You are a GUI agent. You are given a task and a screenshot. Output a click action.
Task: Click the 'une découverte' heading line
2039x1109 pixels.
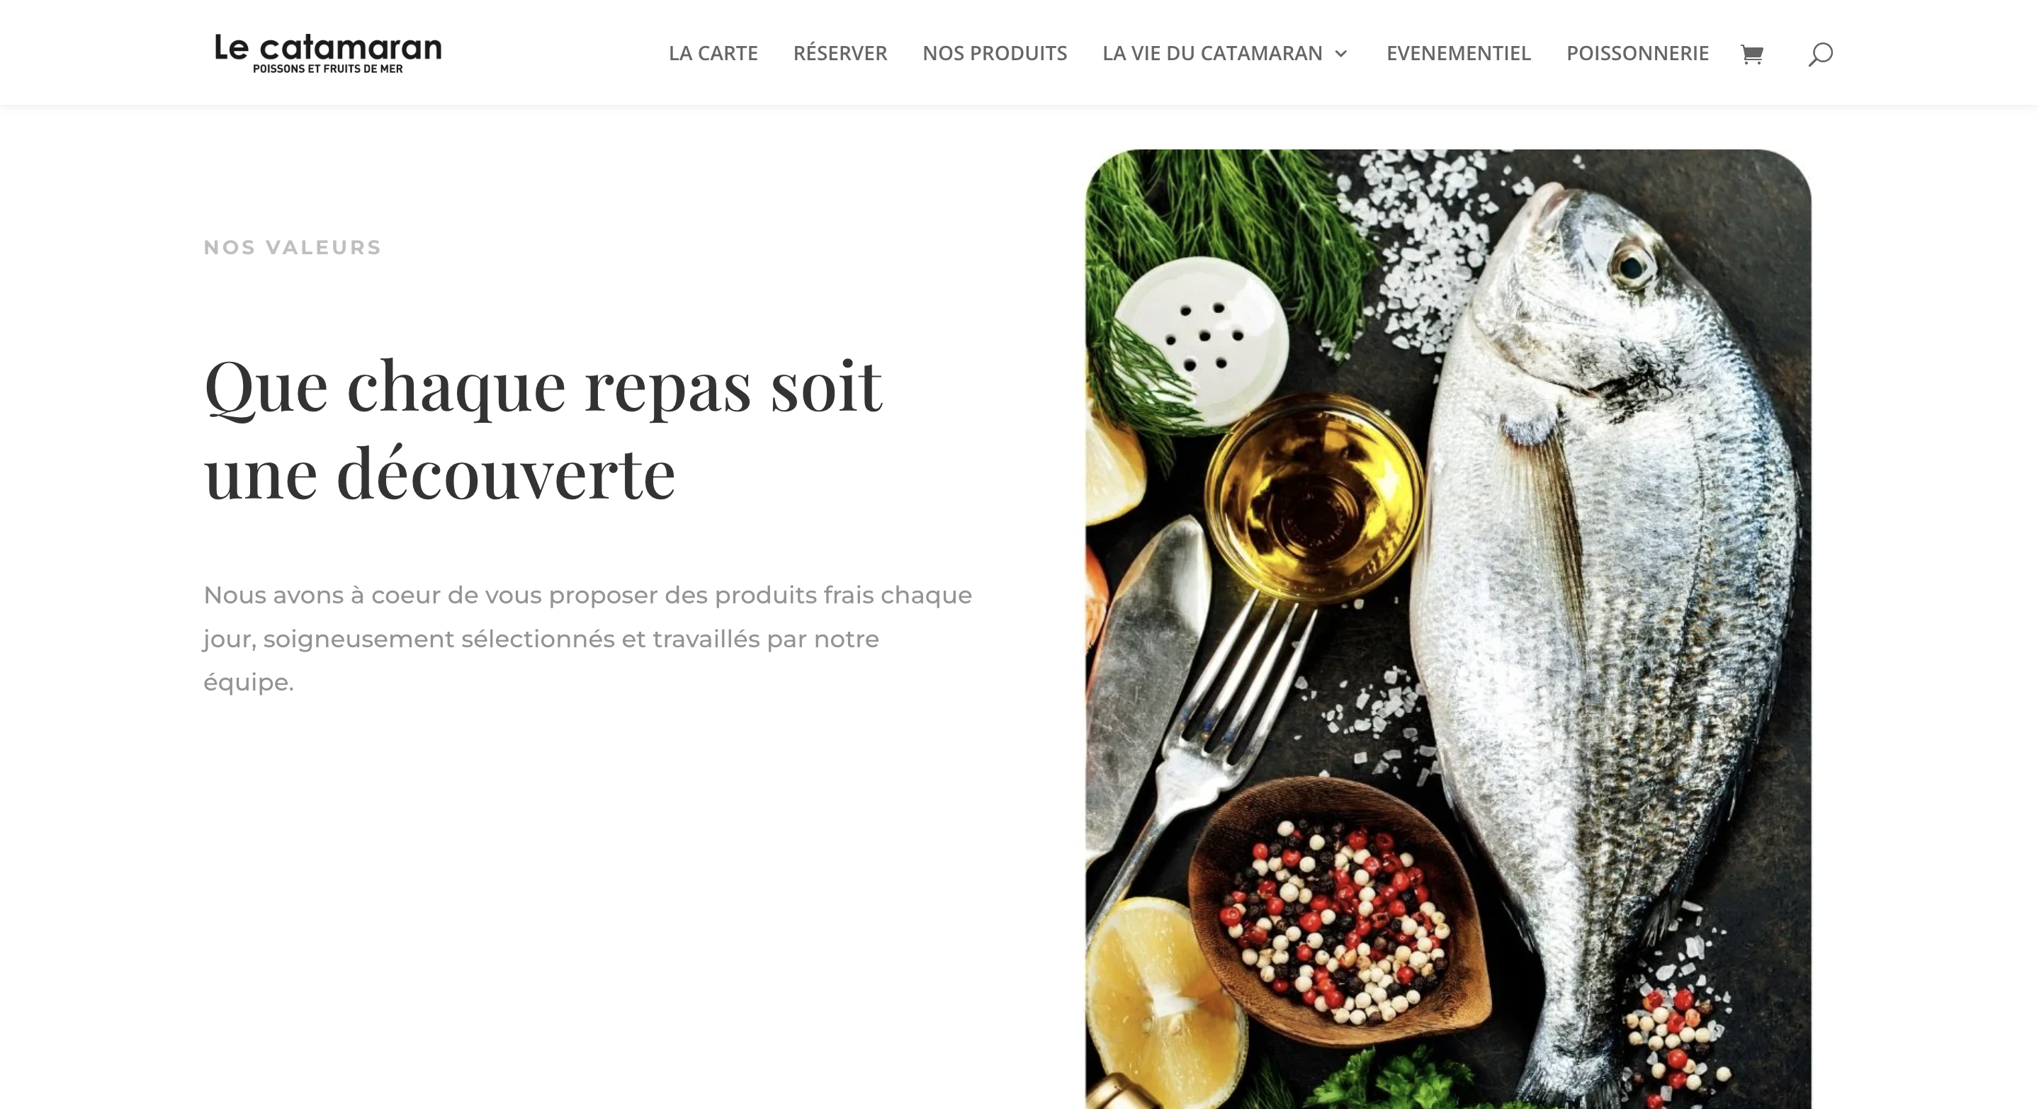pyautogui.click(x=439, y=474)
